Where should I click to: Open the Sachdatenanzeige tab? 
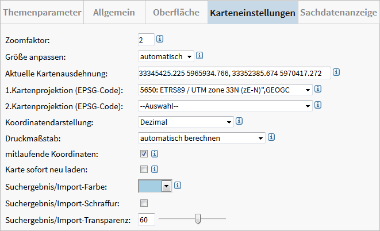[x=338, y=12]
